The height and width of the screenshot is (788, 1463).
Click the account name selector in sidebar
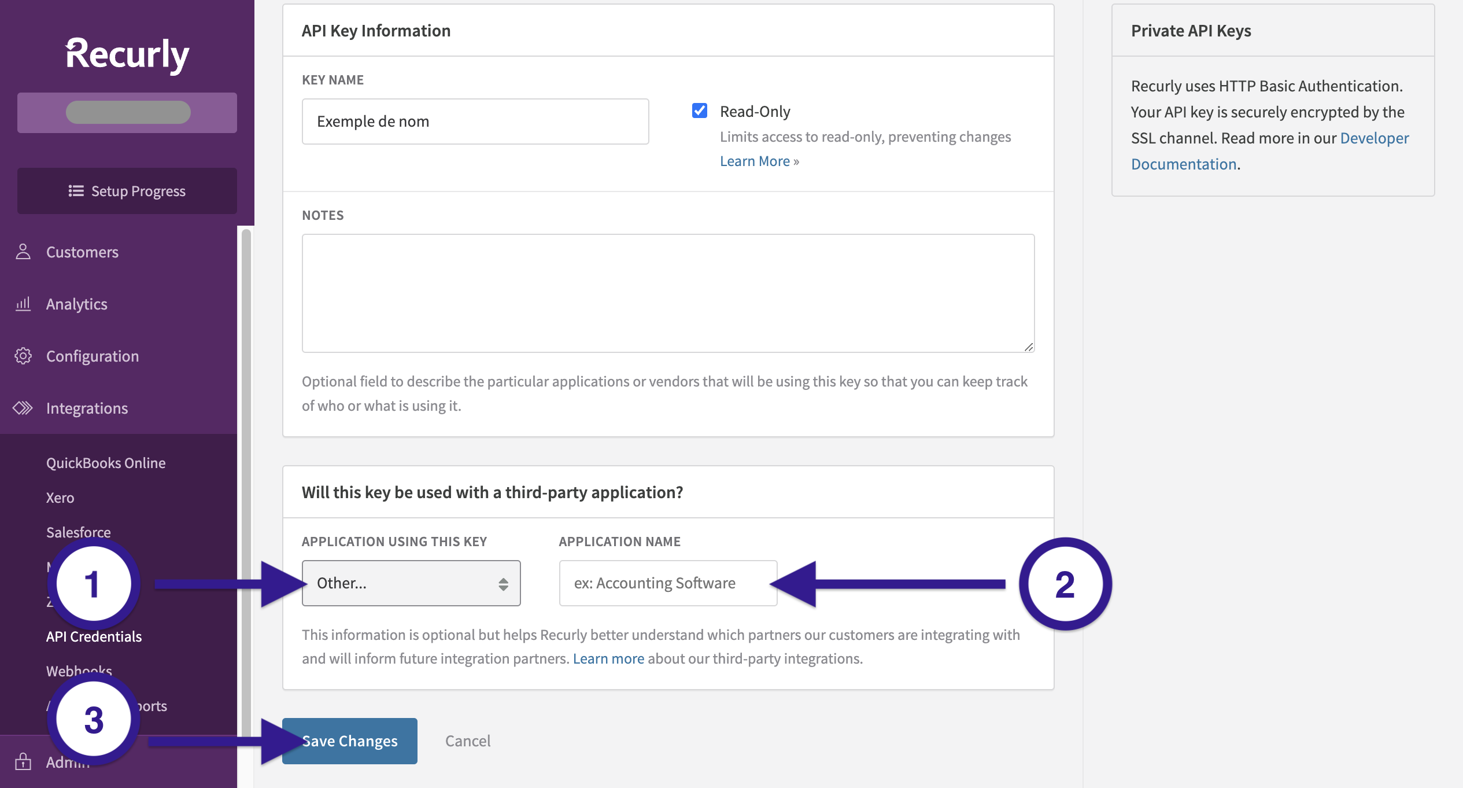point(127,112)
